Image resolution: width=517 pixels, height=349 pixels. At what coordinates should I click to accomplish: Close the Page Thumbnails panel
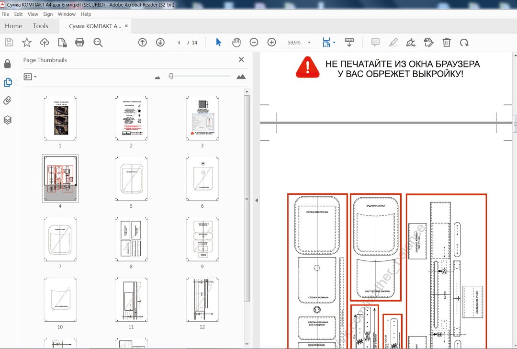pos(241,60)
